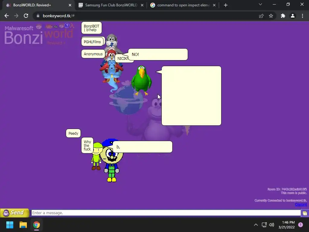Open File Explorer from the taskbar
The image size is (309, 232).
click(x=23, y=225)
